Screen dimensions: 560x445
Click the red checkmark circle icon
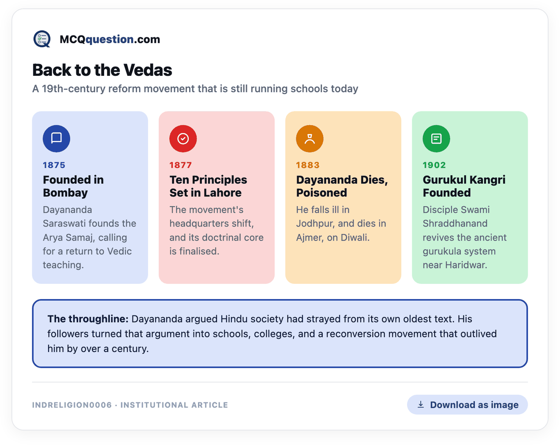pyautogui.click(x=183, y=138)
